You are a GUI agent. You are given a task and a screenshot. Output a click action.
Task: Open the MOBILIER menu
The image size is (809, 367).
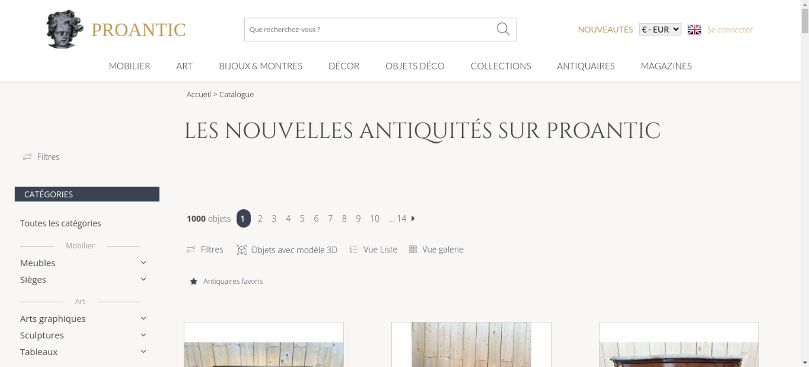(x=129, y=66)
